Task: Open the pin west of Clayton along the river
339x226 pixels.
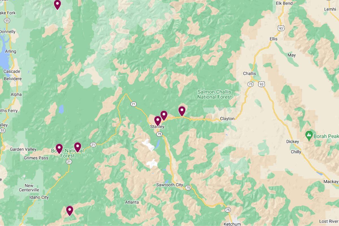Action: coord(182,111)
